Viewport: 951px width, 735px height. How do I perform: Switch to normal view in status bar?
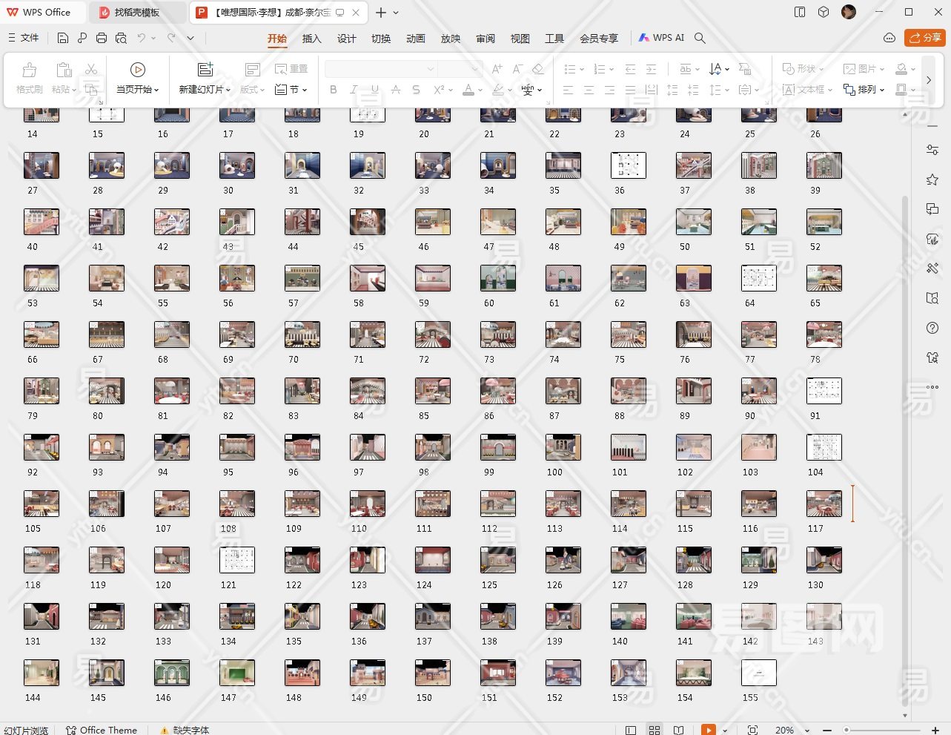click(631, 730)
